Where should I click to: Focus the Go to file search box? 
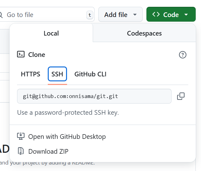click(x=47, y=14)
